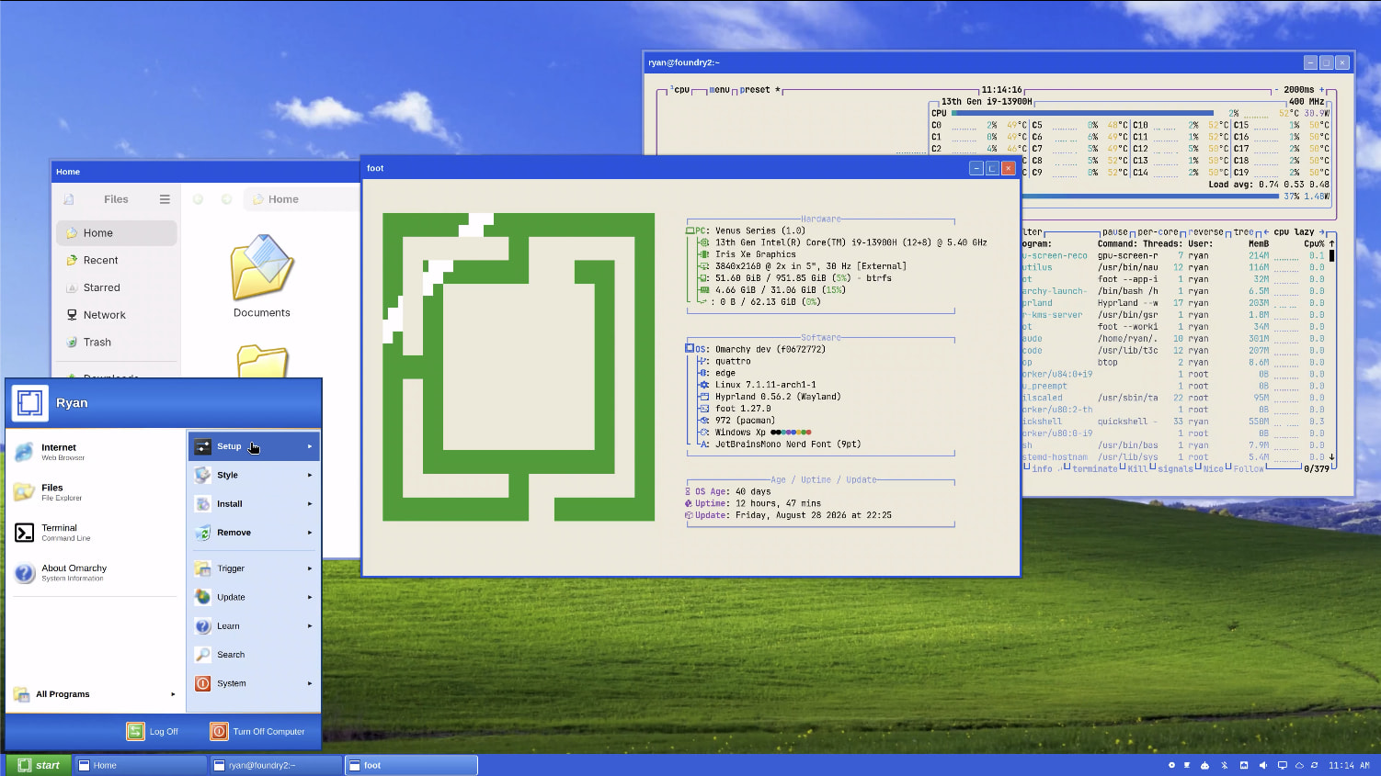The height and width of the screenshot is (776, 1381).
Task: Click the Files sidebar search icon
Action: coord(69,199)
